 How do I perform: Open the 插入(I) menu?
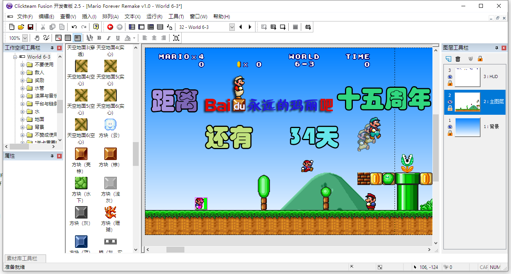point(89,16)
